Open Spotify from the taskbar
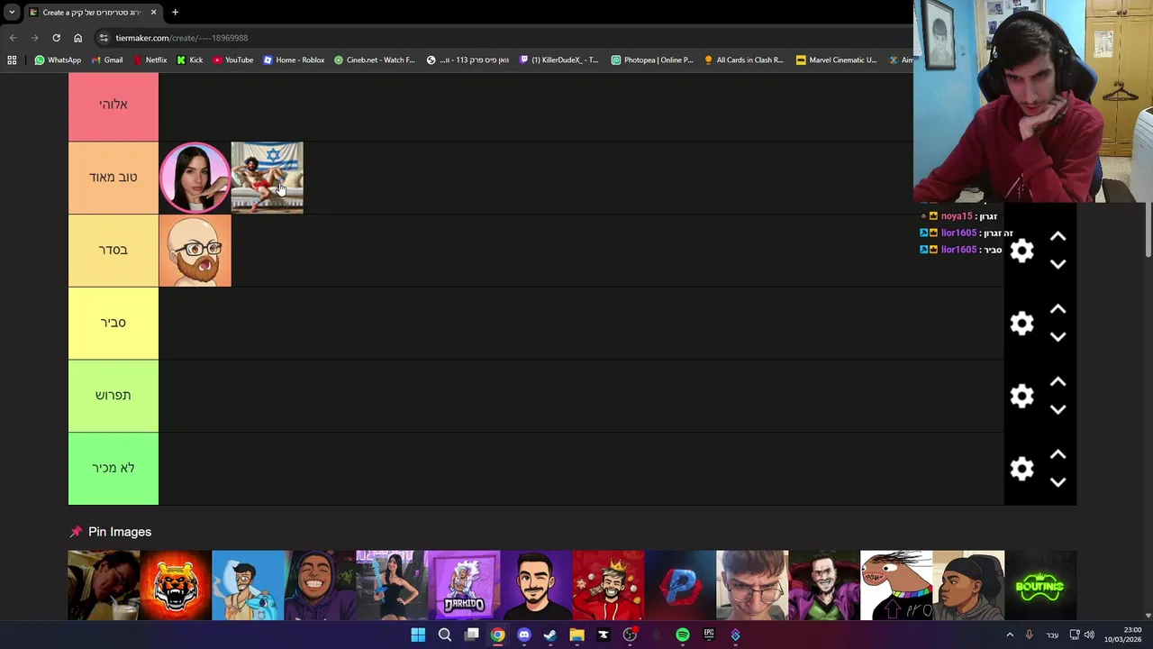Viewport: 1153px width, 649px height. (683, 635)
